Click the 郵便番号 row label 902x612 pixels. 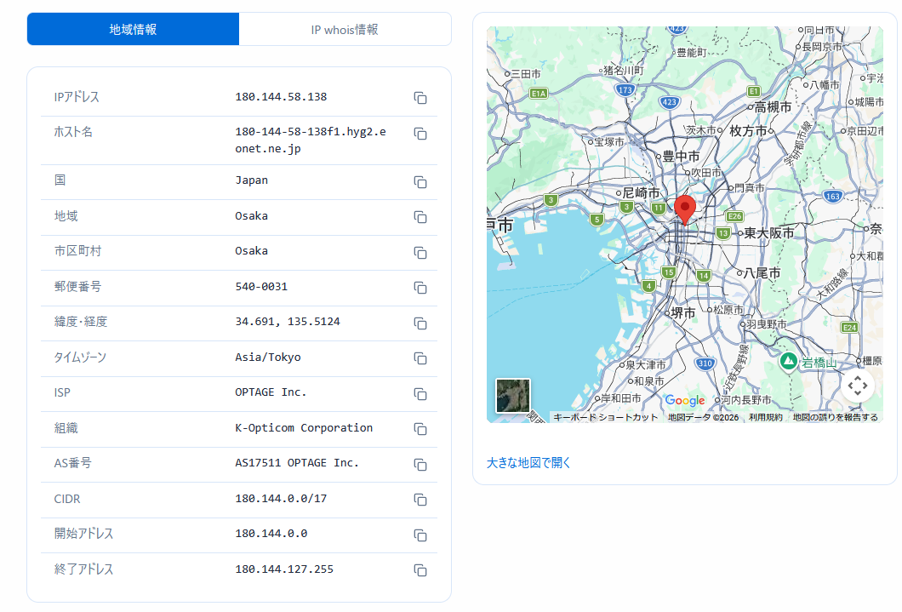[x=77, y=287]
